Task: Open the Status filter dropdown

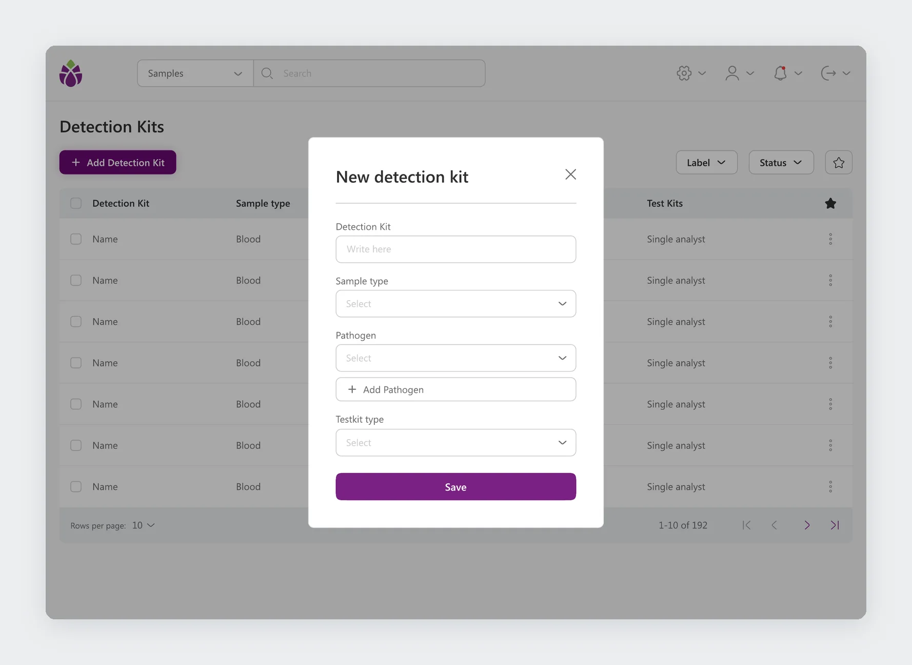Action: click(x=781, y=163)
